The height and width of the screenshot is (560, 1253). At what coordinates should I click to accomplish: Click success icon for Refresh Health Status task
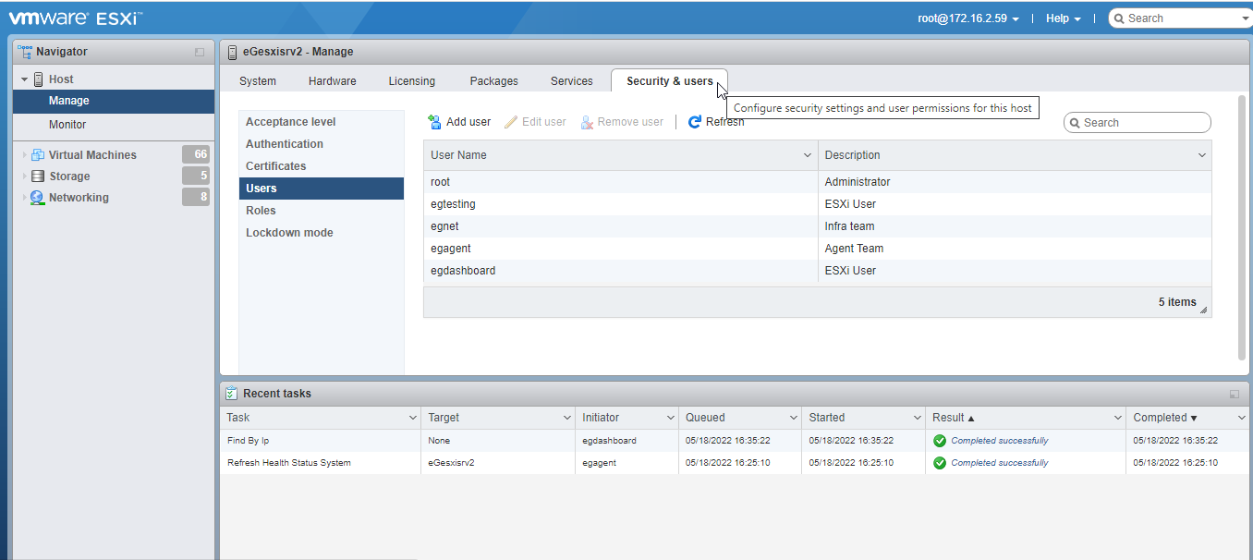940,463
